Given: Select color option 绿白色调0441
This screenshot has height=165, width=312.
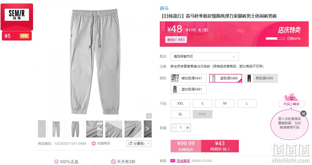Looking at the screenshot, I should [188, 78].
